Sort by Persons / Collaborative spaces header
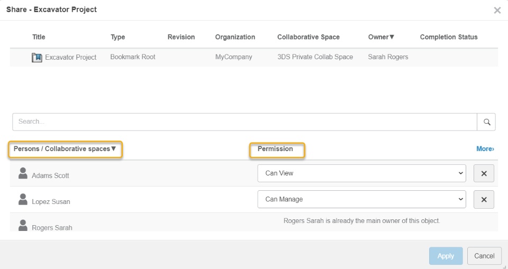The height and width of the screenshot is (269, 508). (65, 149)
